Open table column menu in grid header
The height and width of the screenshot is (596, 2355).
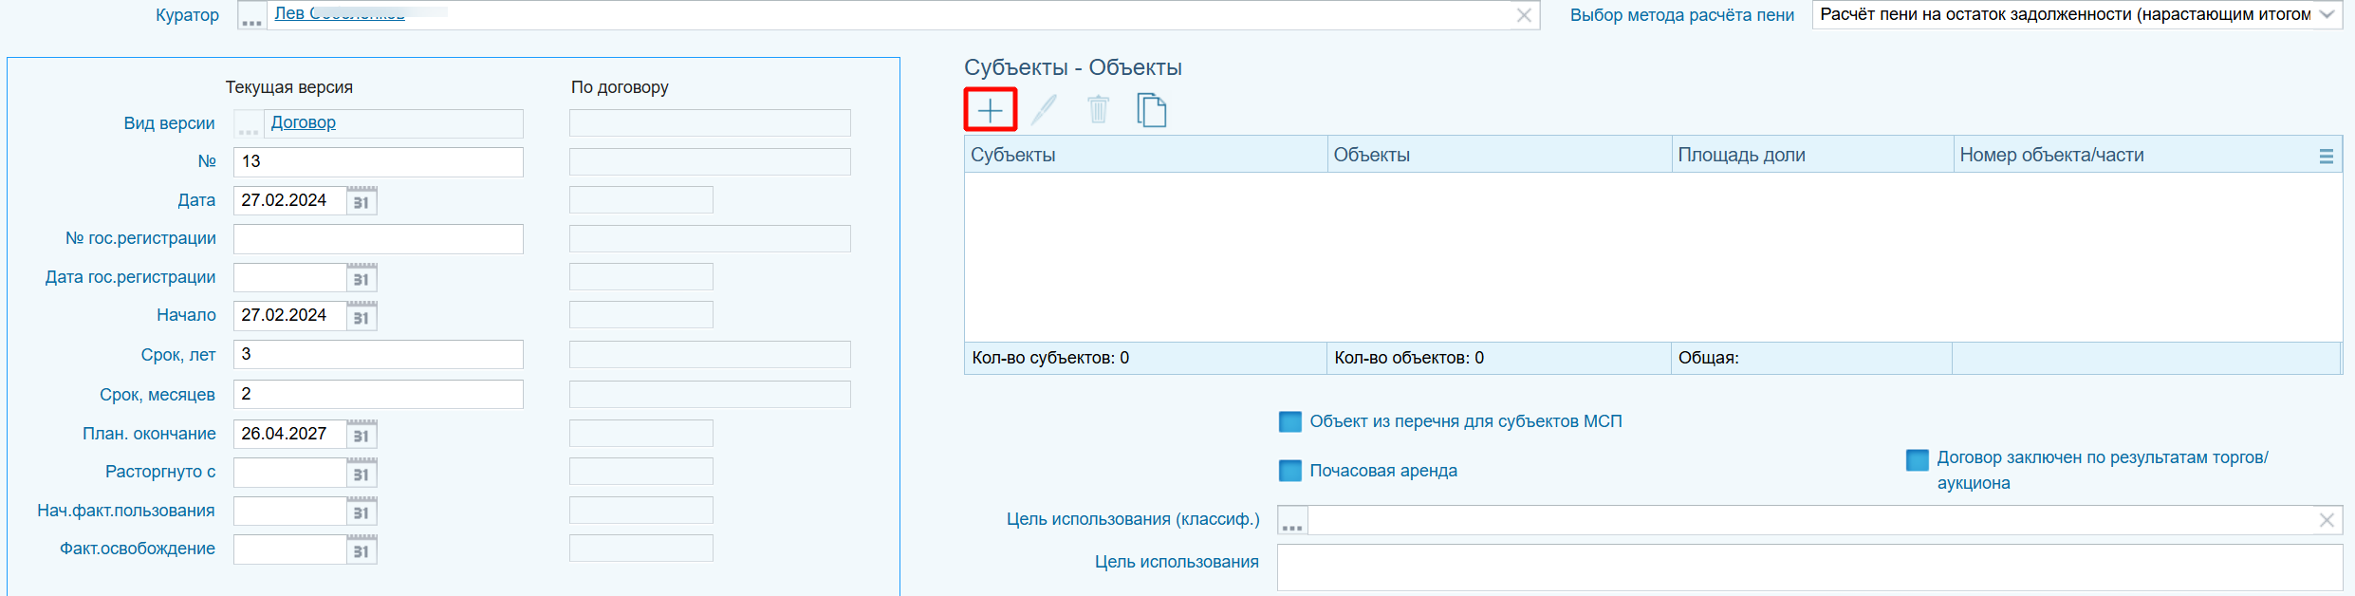point(2327,156)
